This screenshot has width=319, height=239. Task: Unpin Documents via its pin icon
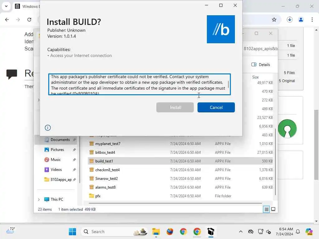(x=74, y=140)
